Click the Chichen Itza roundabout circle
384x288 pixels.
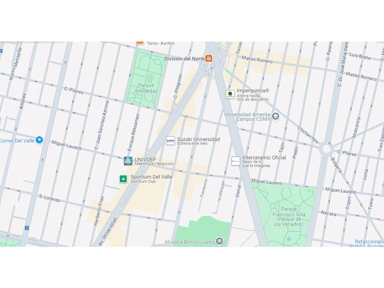(x=326, y=149)
